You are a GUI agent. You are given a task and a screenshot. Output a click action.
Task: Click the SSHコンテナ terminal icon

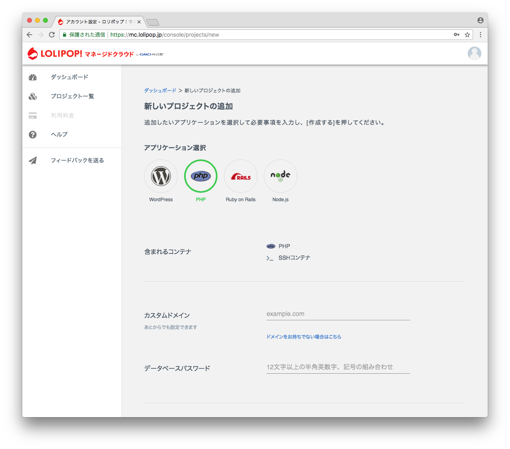point(270,258)
